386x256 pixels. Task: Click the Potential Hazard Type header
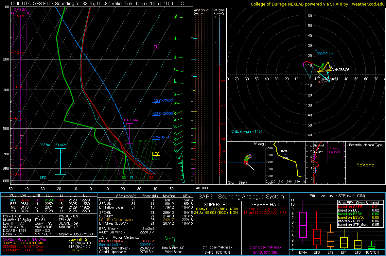(x=365, y=145)
